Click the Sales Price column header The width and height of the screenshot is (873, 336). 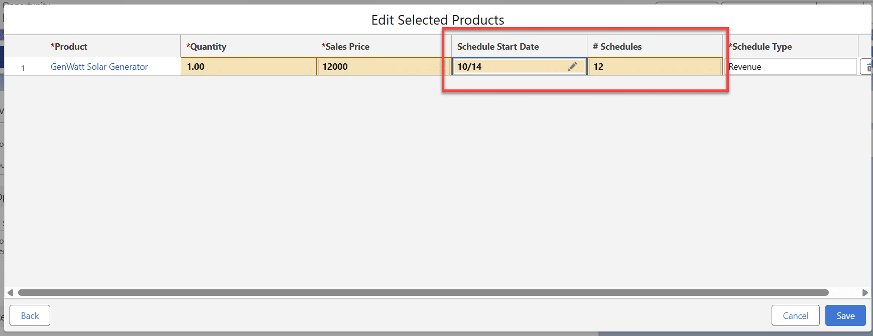(x=346, y=47)
